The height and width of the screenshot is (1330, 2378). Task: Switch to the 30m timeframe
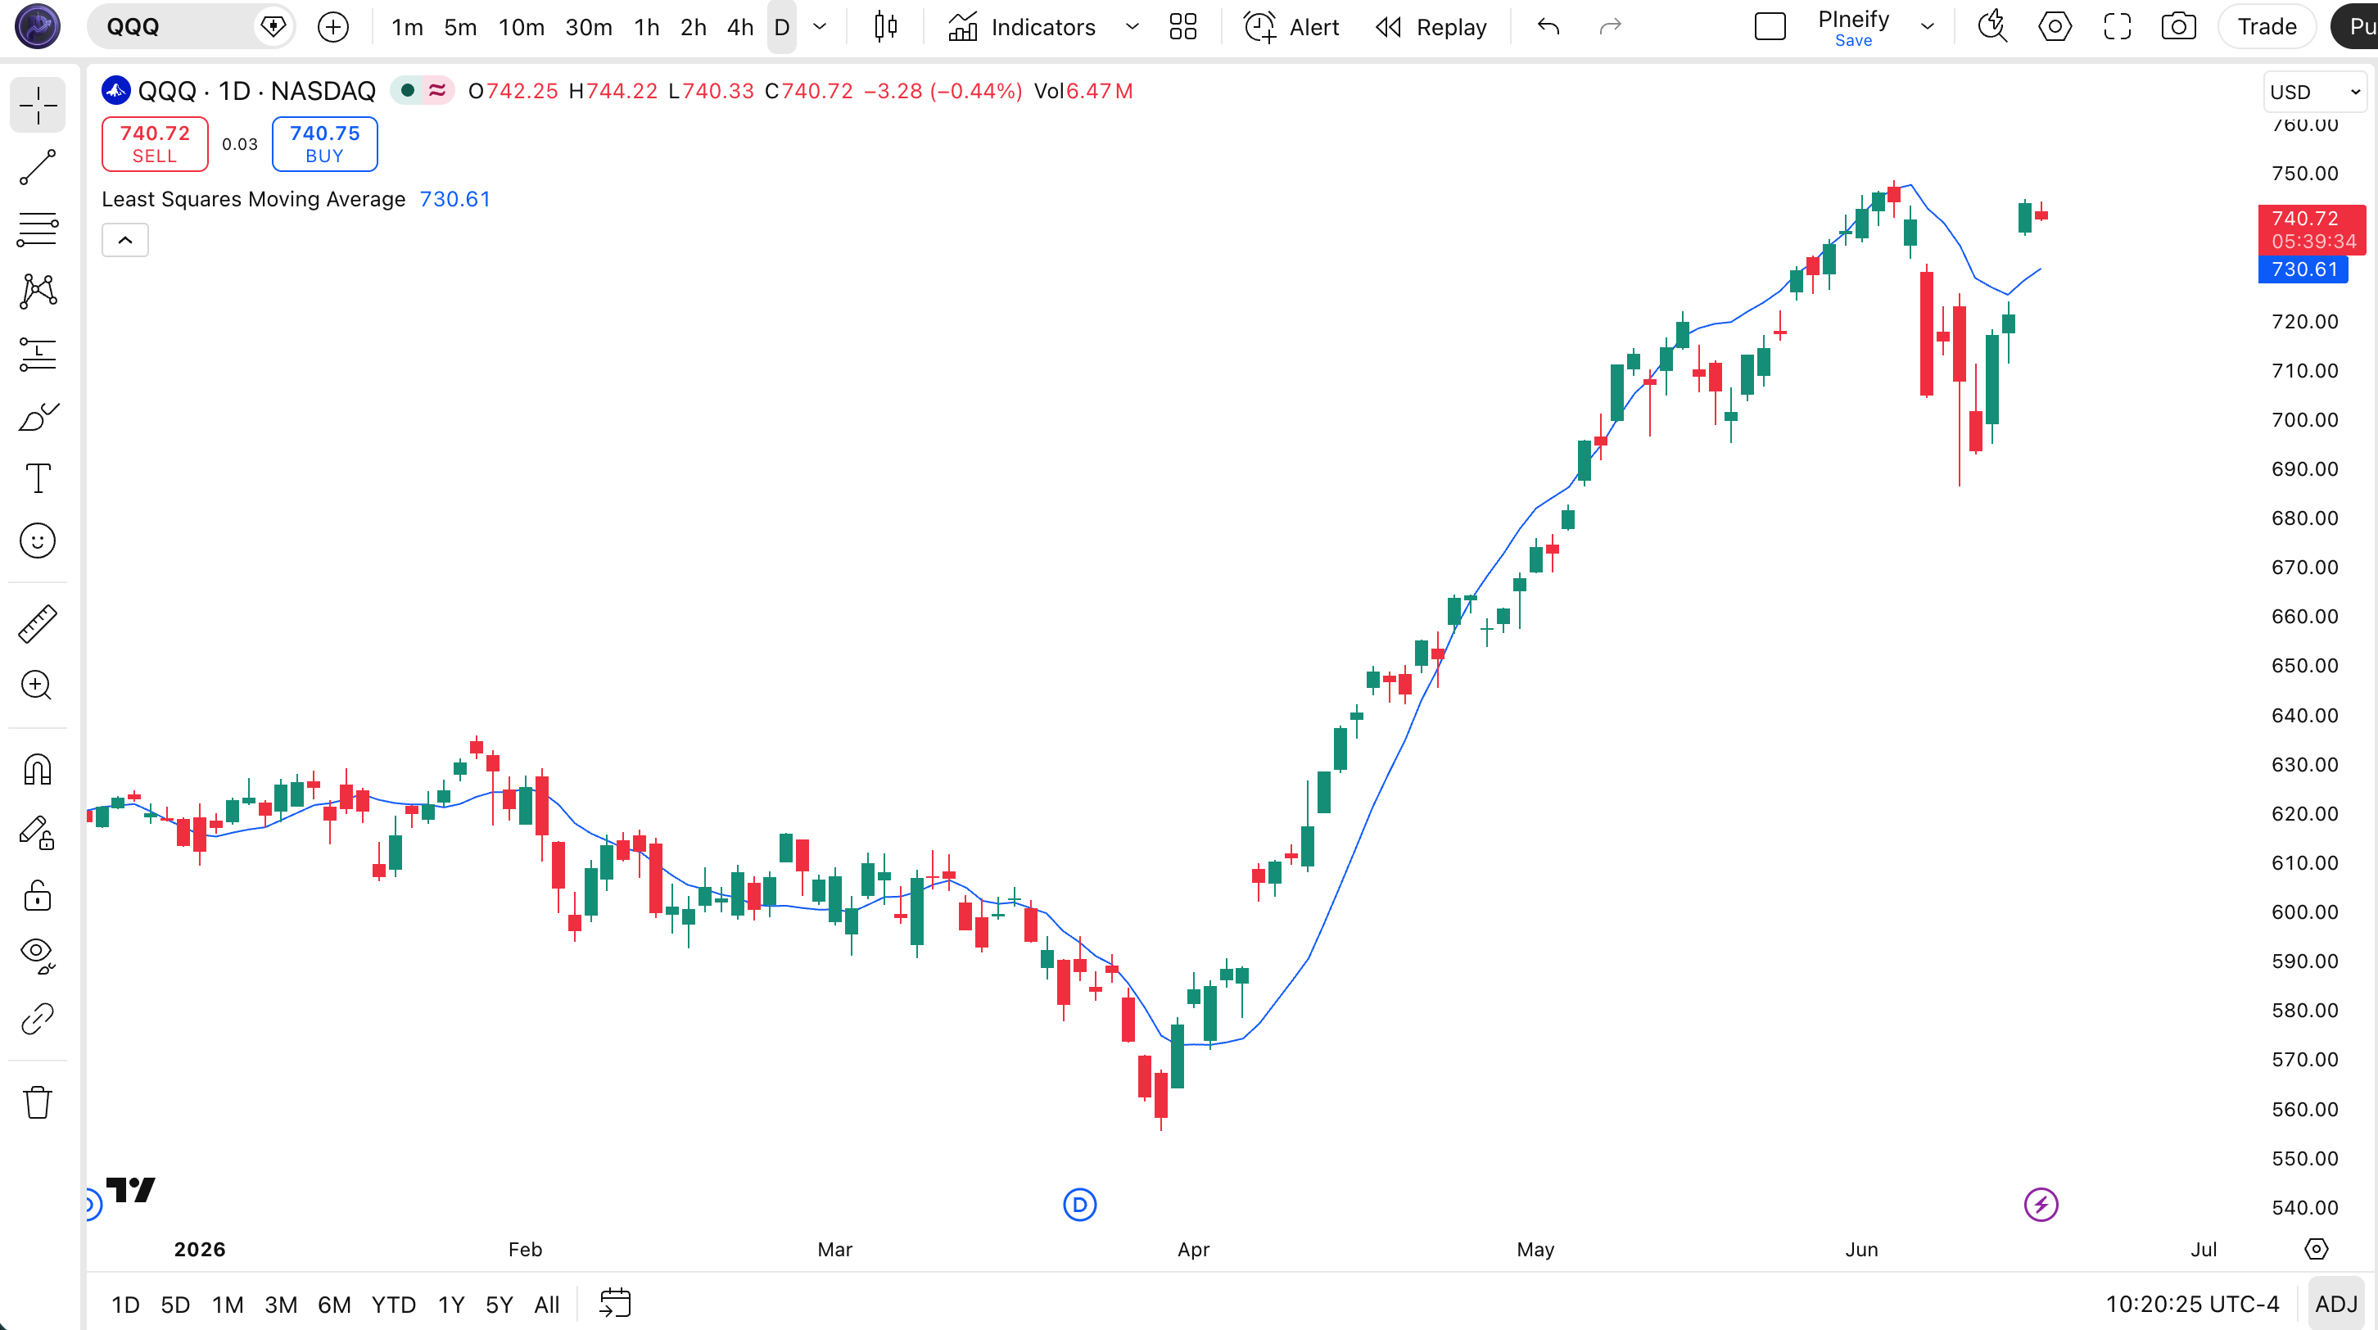[x=589, y=27]
